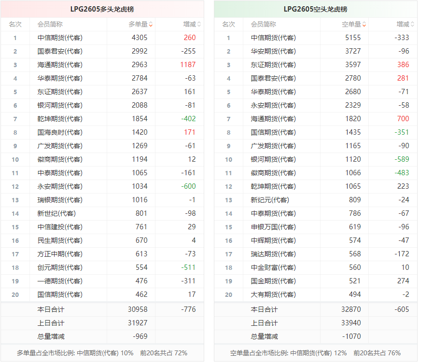This screenshot has width=421, height=363.
Task: Select 会员简称 header in long table
Action: [50, 25]
